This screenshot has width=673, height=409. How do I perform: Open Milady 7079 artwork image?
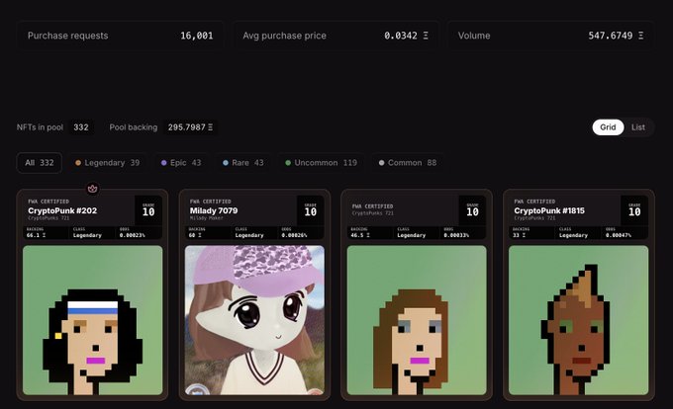[x=254, y=320]
